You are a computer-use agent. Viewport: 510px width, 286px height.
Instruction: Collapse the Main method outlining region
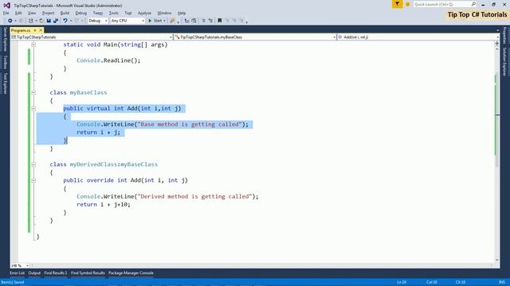pos(33,44)
